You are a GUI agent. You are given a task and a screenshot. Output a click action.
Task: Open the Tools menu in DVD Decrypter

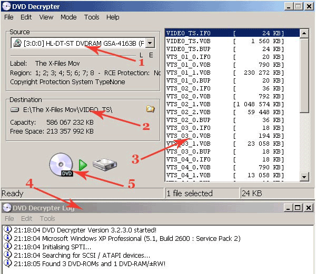(92, 17)
